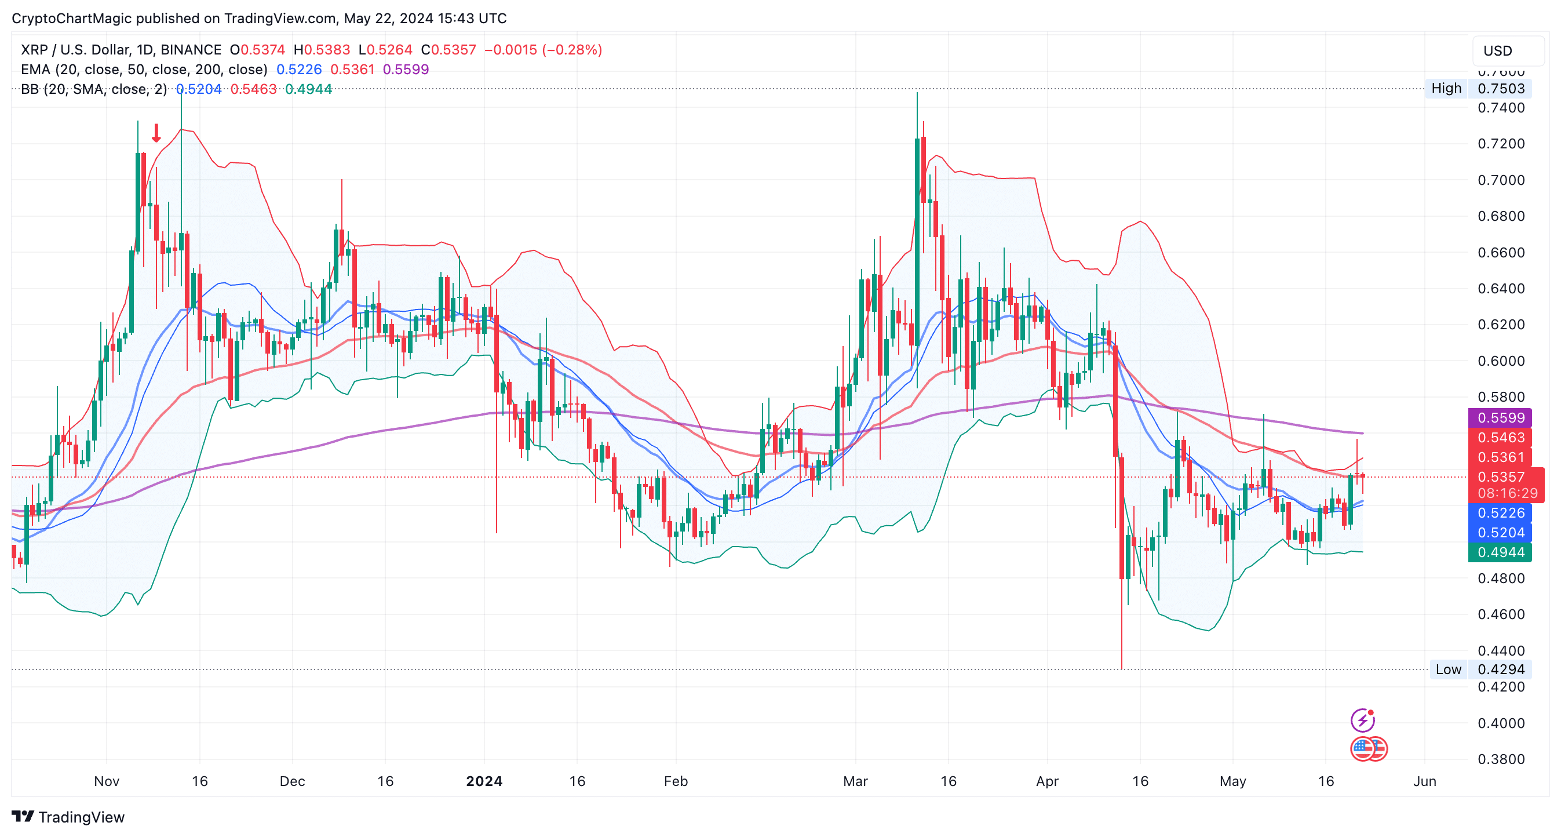Click the BB indicator legend label

click(x=94, y=89)
